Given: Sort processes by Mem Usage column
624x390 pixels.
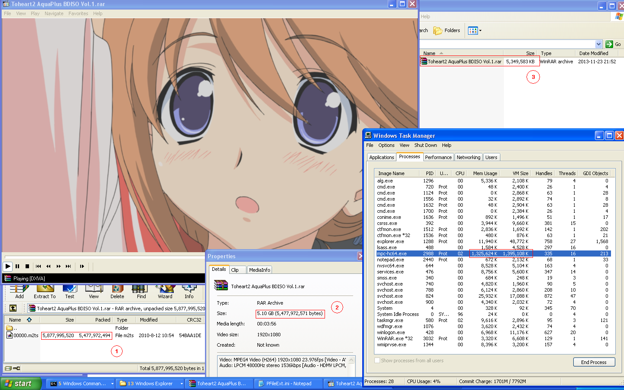Looking at the screenshot, I should 484,173.
